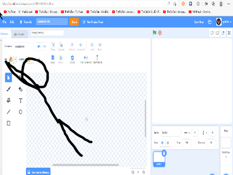233x175 pixels.
Task: Delete sprite using trash badge
Action: [164, 153]
